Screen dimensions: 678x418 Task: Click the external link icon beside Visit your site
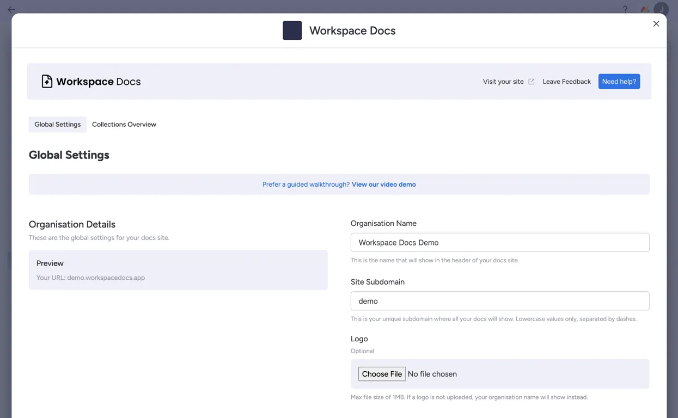click(532, 82)
